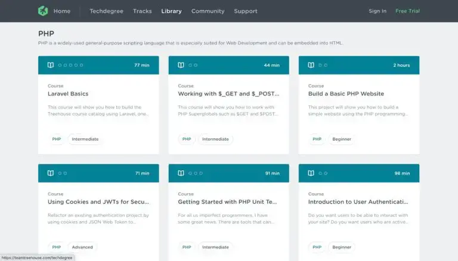Go to Home in the navigation bar
Viewport: 458px width, 261px height.
62,11
